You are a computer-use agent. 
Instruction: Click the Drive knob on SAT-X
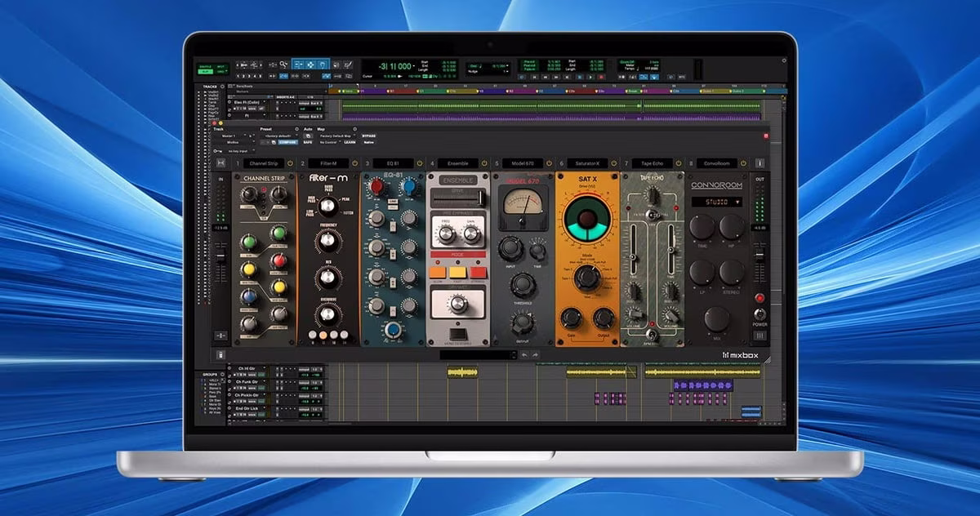[x=586, y=220]
